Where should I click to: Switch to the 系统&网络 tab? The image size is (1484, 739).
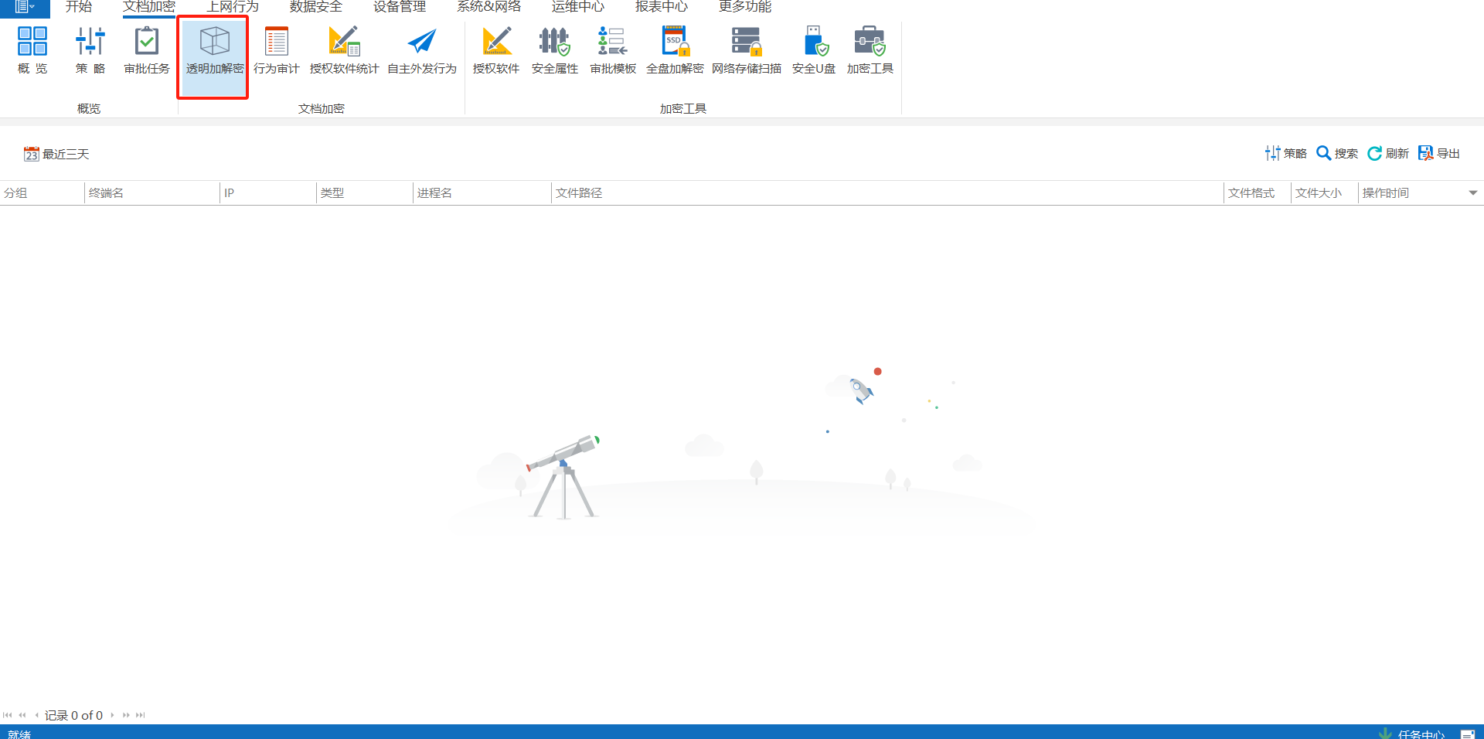tap(489, 7)
